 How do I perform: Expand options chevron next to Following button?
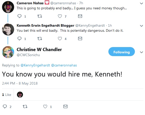click(x=141, y=52)
